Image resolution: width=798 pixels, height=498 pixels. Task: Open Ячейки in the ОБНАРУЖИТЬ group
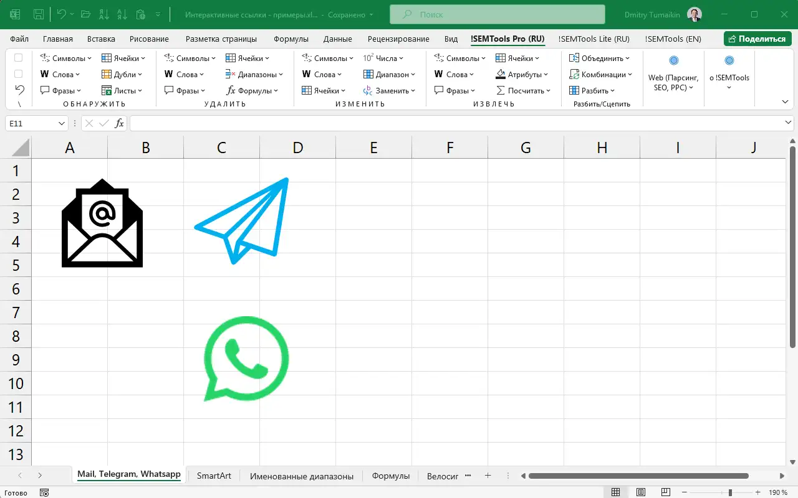click(123, 58)
